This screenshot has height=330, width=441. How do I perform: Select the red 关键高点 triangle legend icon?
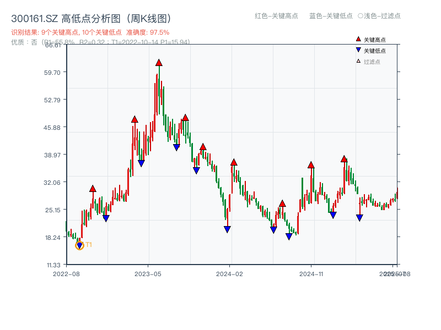(x=358, y=38)
